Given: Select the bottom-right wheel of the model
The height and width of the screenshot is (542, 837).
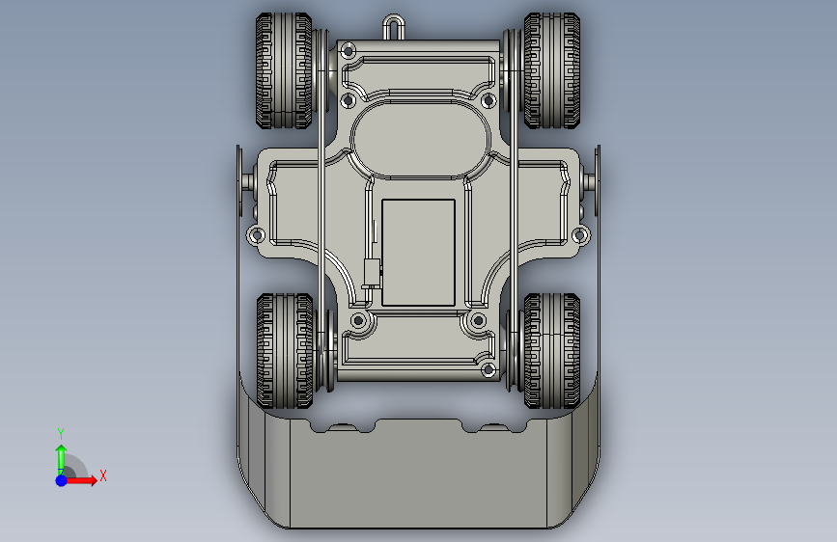Looking at the screenshot, I should [x=552, y=350].
